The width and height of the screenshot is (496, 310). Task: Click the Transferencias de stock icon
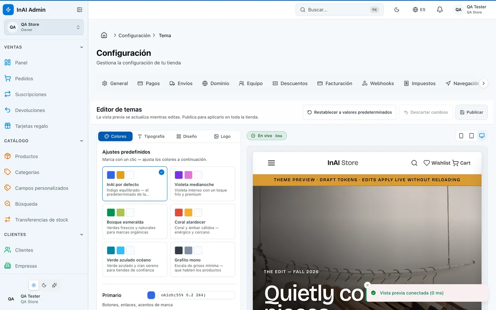[7, 220]
